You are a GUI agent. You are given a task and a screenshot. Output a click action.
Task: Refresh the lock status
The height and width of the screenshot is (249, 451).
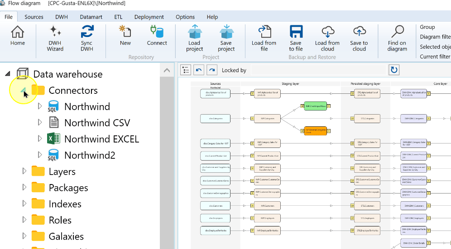(394, 70)
